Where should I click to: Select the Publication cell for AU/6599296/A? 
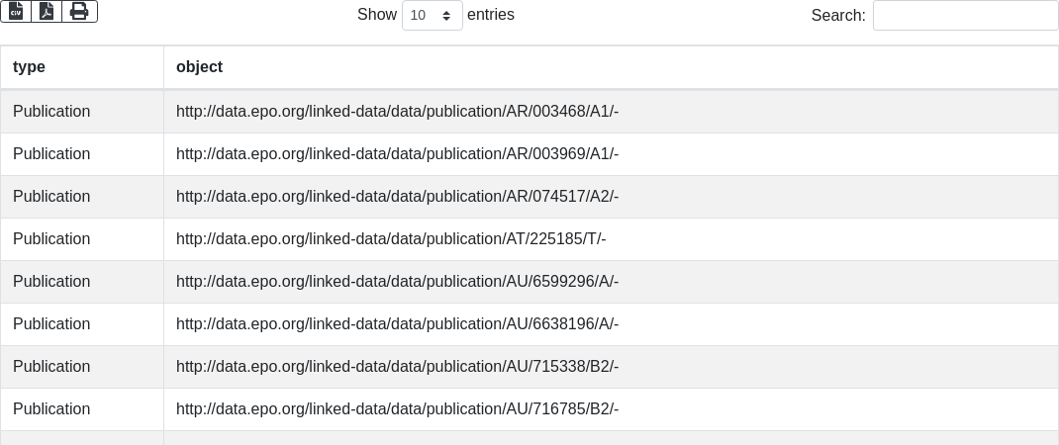pyautogui.click(x=51, y=282)
